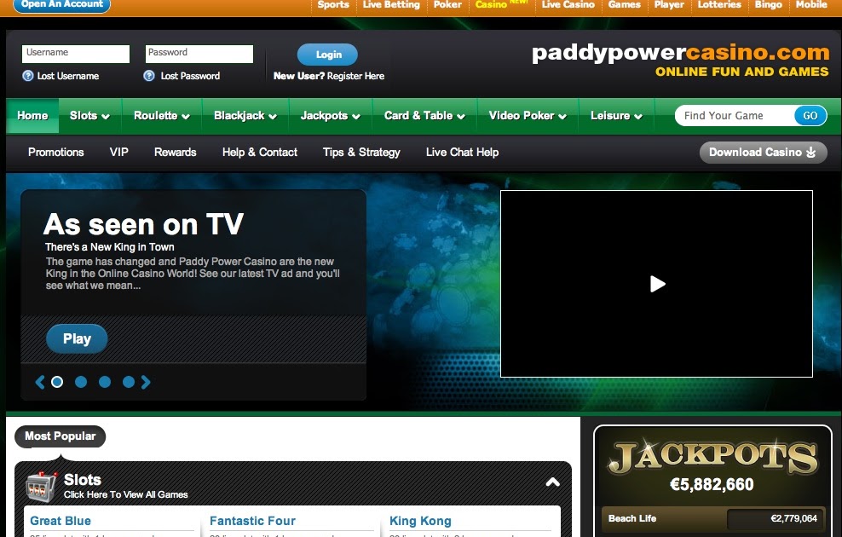This screenshot has height=537, width=842.
Task: Go to the Home tab
Action: [32, 115]
